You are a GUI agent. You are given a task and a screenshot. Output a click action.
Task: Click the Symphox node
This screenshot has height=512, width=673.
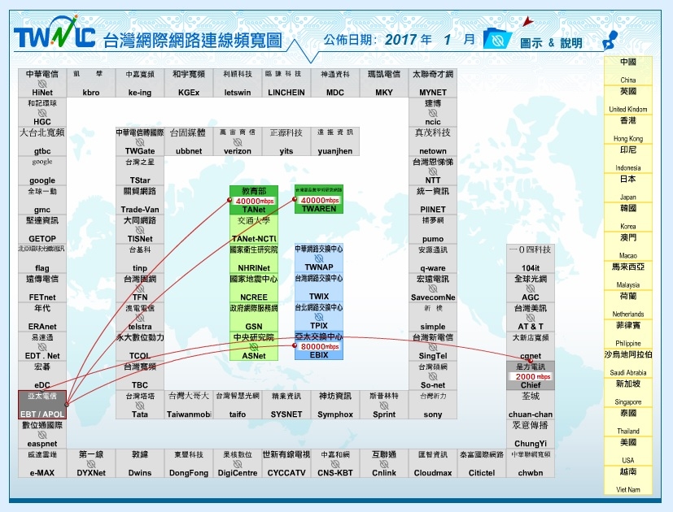pos(335,405)
